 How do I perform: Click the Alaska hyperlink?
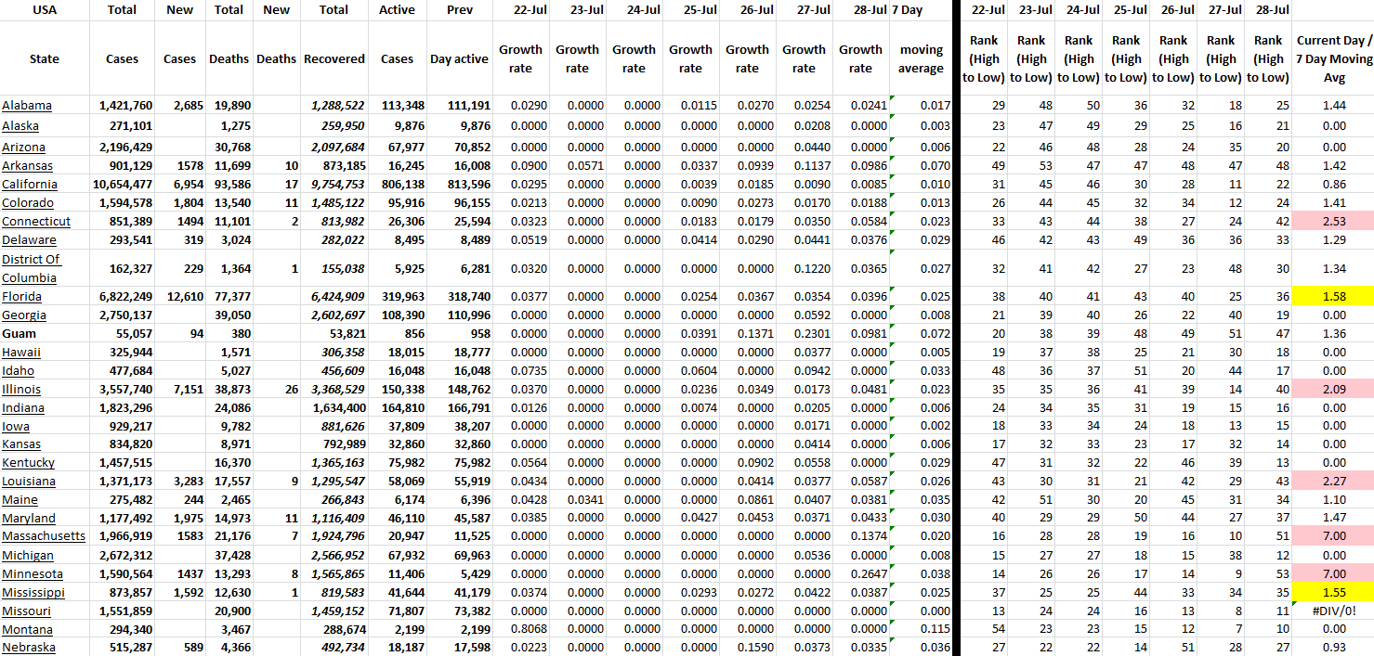click(x=20, y=126)
